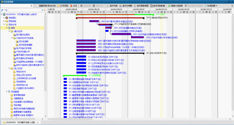Click into the tree search field
Screen dimensions: 234x125
coord(25,10)
